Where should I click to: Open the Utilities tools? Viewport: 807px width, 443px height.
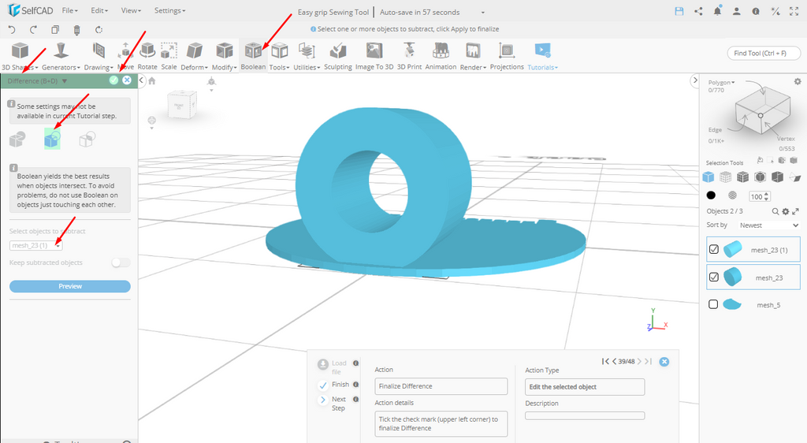click(x=307, y=57)
